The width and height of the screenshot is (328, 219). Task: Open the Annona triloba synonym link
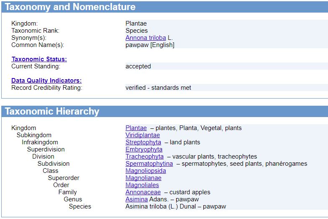[146, 38]
